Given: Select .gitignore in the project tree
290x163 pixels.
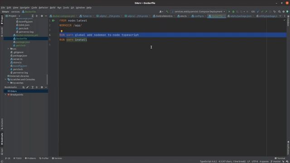Looking at the screenshot, I should point(18,53).
